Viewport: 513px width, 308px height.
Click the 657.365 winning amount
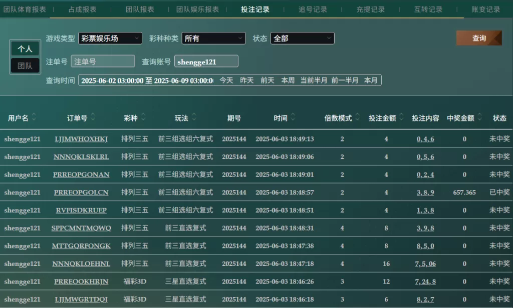tap(464, 192)
